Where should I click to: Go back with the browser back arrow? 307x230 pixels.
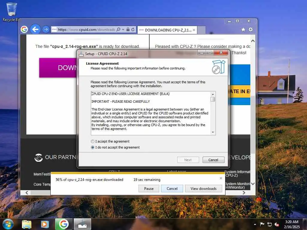coord(35,29)
